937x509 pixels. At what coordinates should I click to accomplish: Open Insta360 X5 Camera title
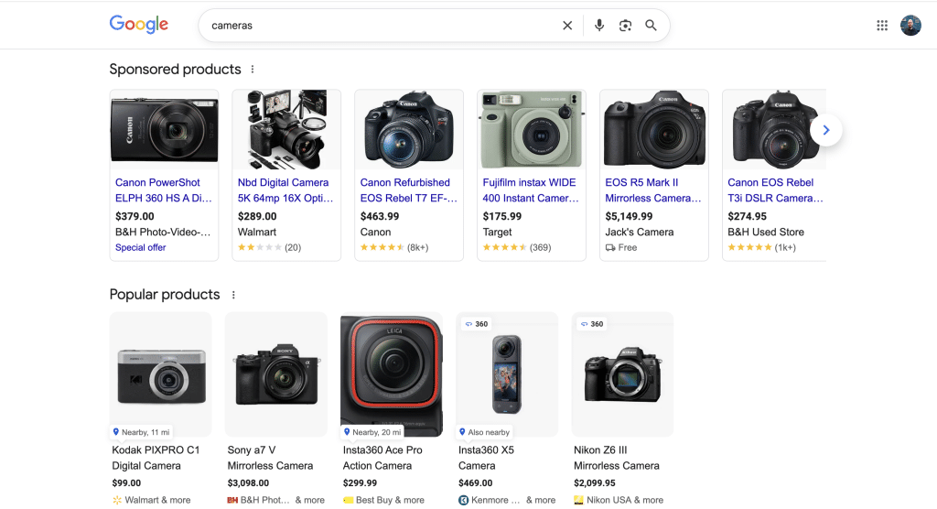coord(486,458)
